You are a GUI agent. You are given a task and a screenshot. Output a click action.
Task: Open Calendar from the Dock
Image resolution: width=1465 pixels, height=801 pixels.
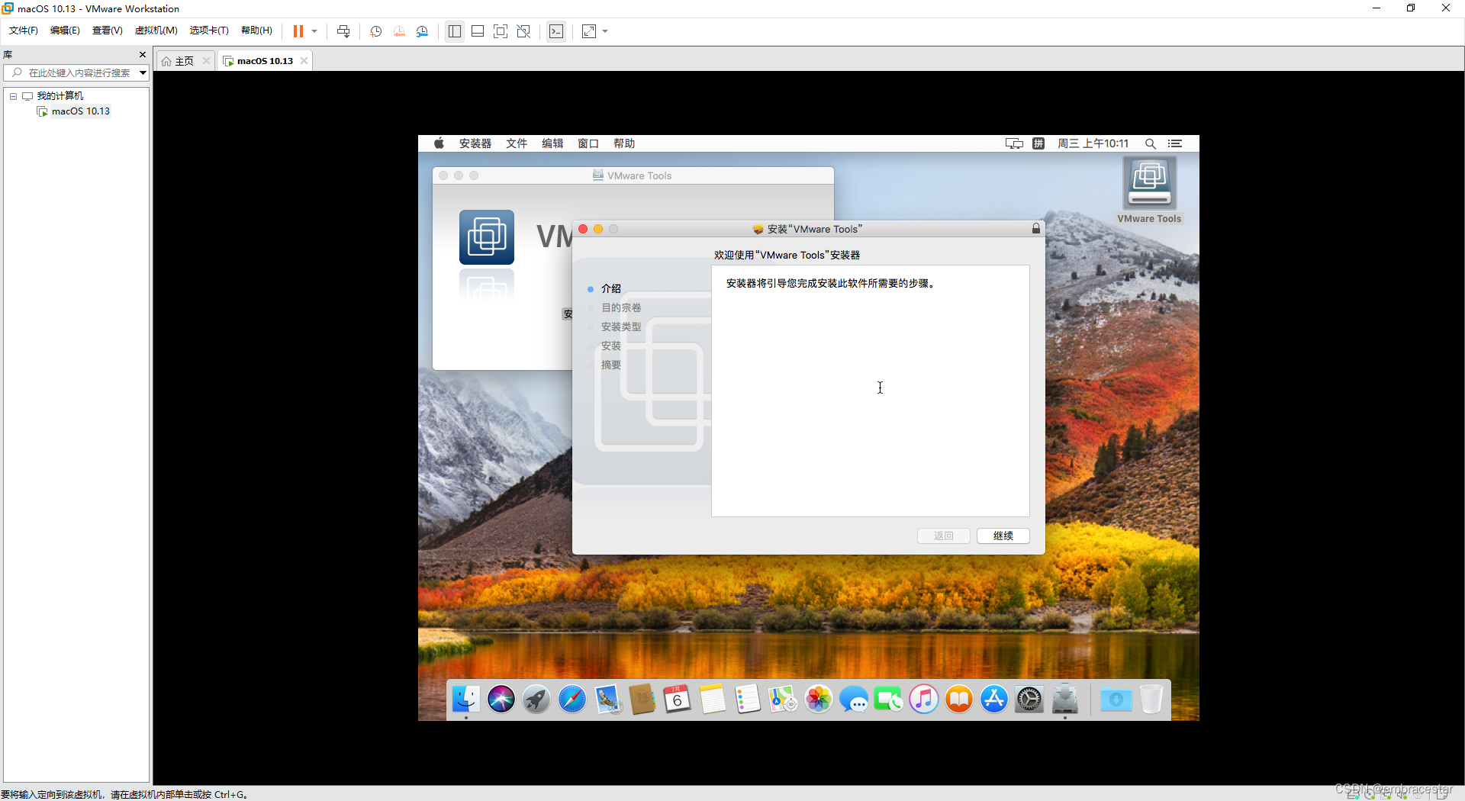point(677,699)
